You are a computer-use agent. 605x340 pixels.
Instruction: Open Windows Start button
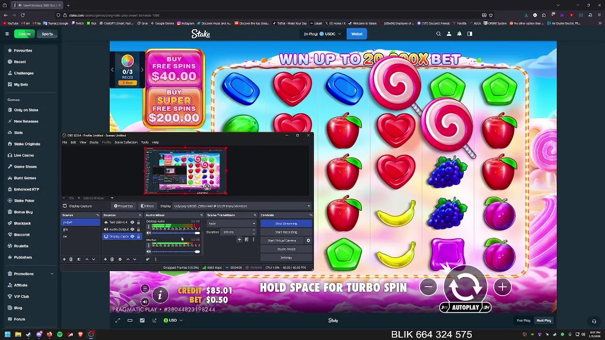[8, 334]
